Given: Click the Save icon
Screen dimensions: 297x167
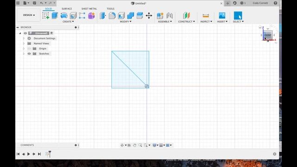Looking at the screenshot, I should point(34,3).
